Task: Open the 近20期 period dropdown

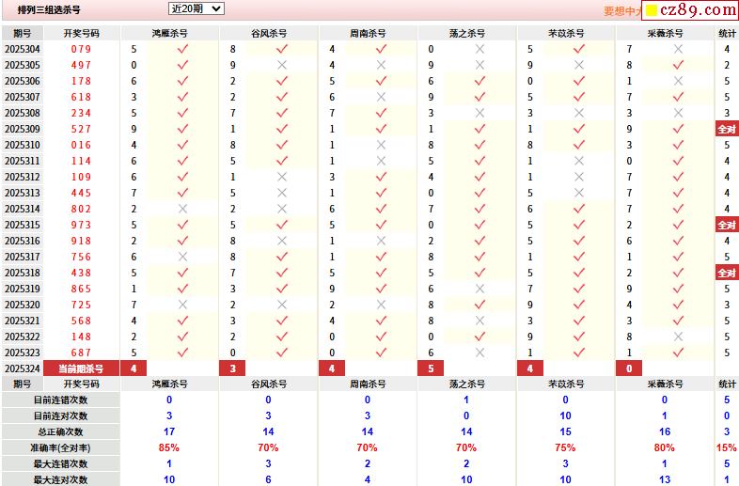Action: pyautogui.click(x=197, y=8)
